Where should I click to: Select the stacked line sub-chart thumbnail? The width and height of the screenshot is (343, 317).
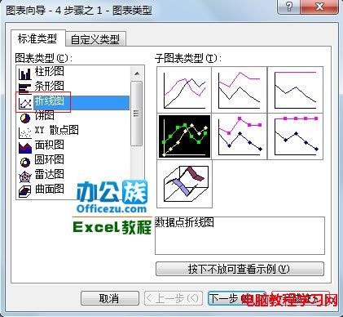point(240,90)
